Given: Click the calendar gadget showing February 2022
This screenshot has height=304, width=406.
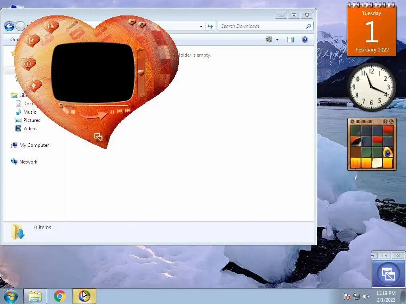Looking at the screenshot, I should click(x=372, y=29).
